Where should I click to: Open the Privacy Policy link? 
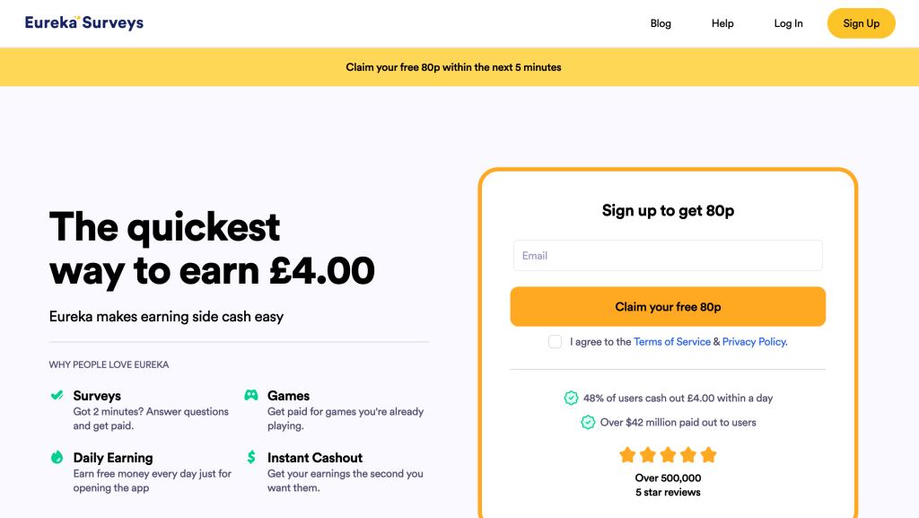coord(754,342)
